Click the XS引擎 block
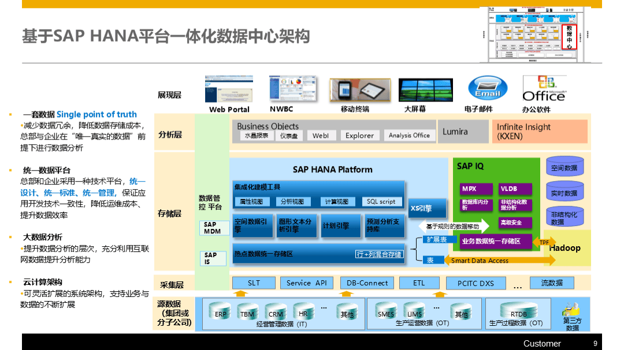 [x=428, y=209]
